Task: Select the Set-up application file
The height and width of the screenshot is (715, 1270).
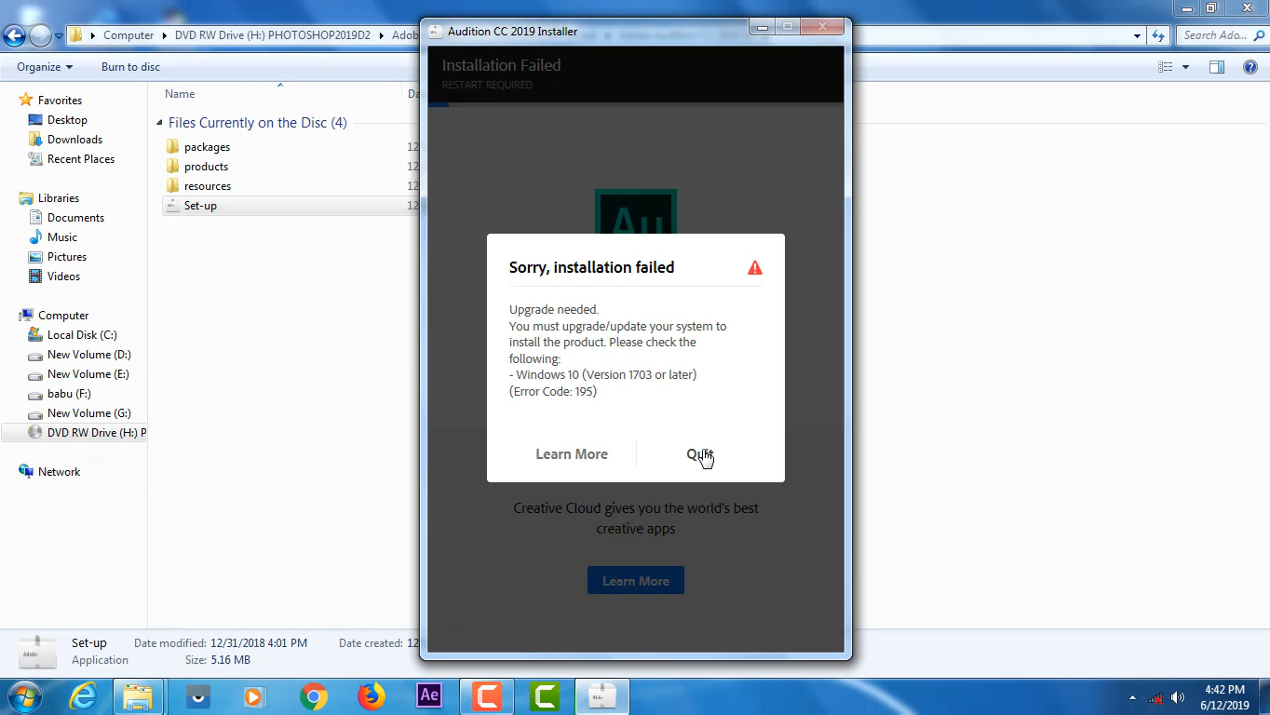Action: [200, 206]
